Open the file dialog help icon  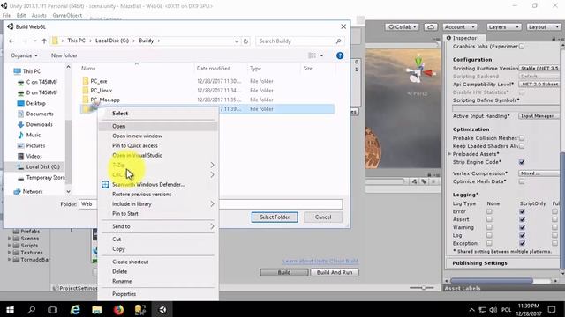(x=340, y=55)
